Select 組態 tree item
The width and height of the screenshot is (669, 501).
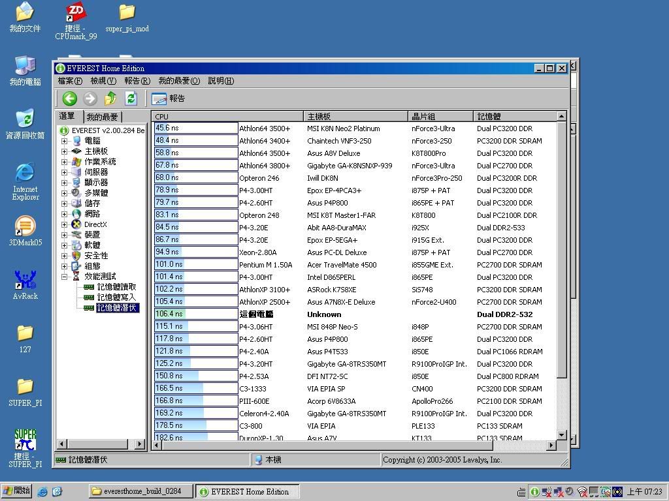click(x=92, y=266)
